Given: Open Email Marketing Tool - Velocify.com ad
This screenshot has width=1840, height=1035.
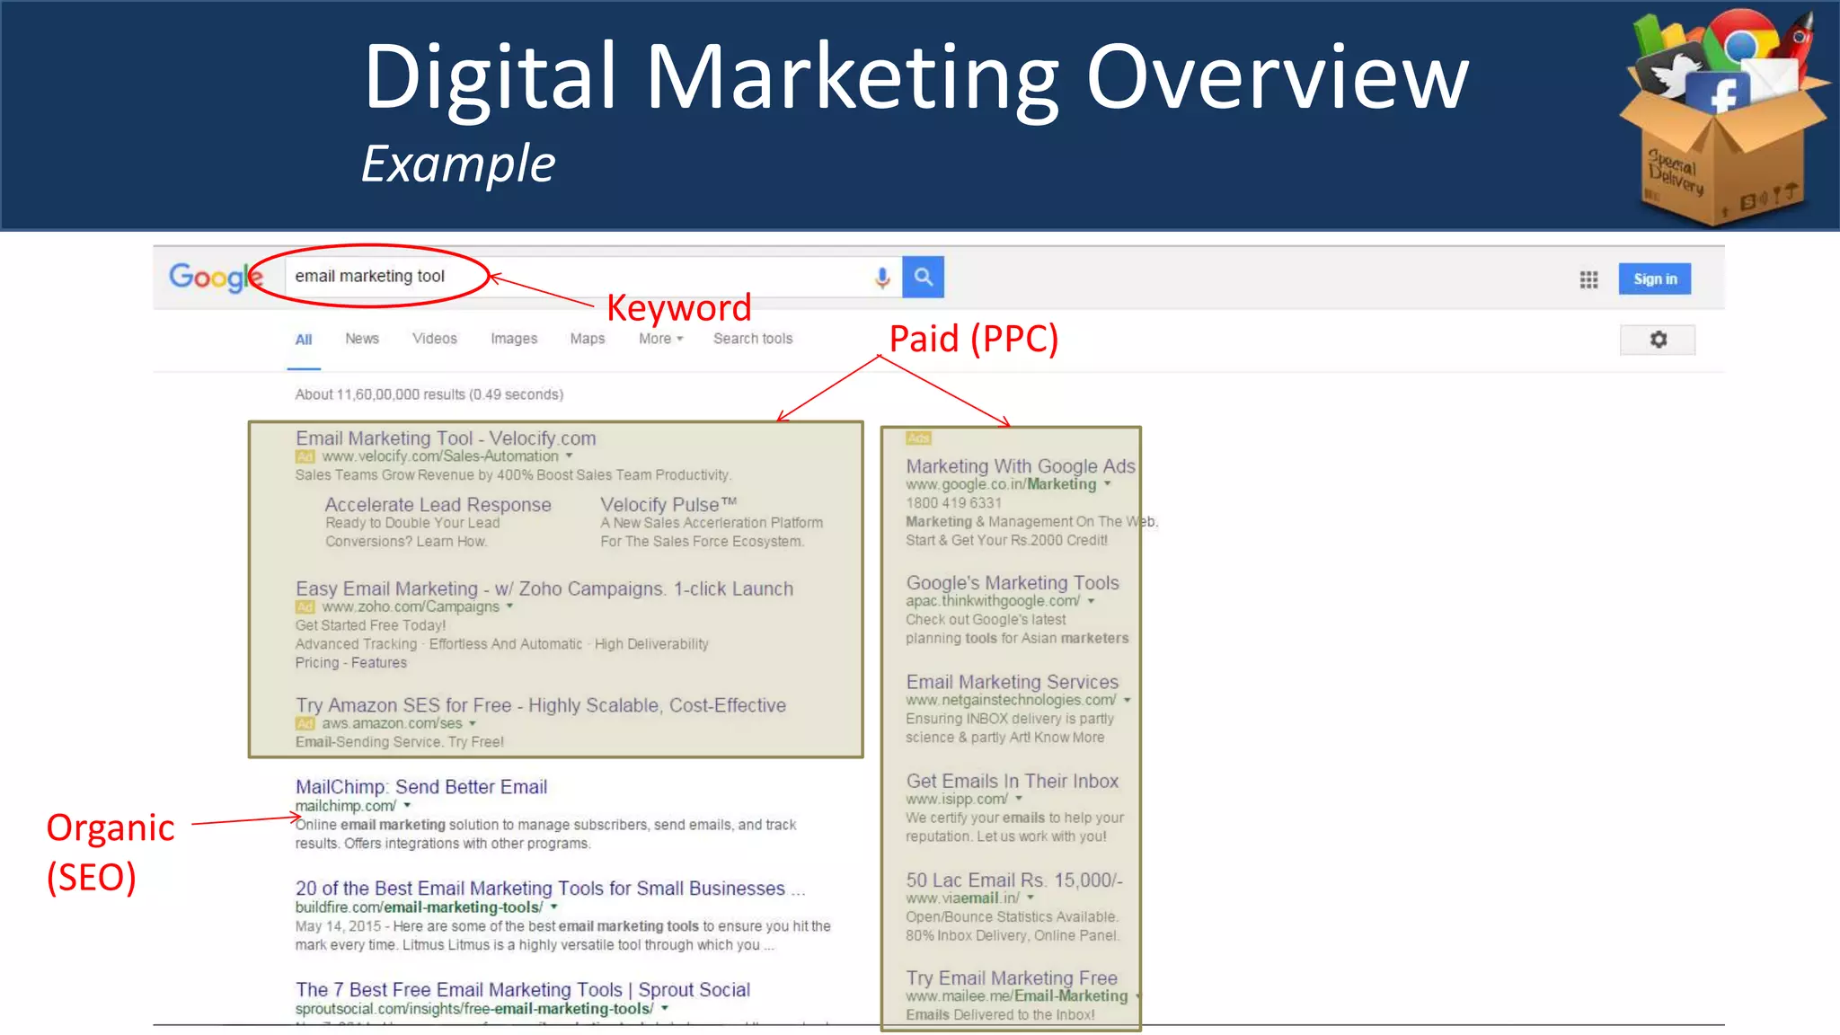Looking at the screenshot, I should click(446, 438).
